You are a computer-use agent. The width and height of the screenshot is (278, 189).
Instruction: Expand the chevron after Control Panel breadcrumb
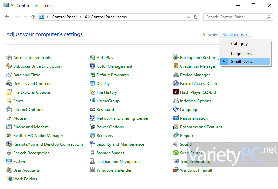(x=81, y=17)
